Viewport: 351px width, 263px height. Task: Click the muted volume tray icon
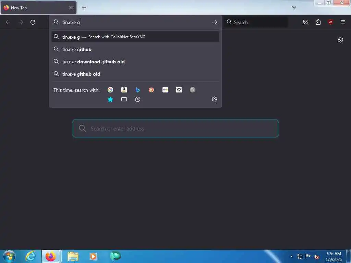point(316,256)
